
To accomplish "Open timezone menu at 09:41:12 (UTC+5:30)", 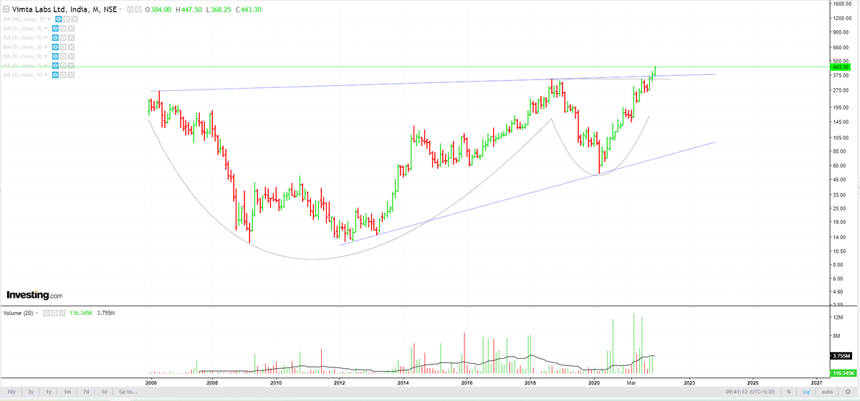I will pos(750,392).
